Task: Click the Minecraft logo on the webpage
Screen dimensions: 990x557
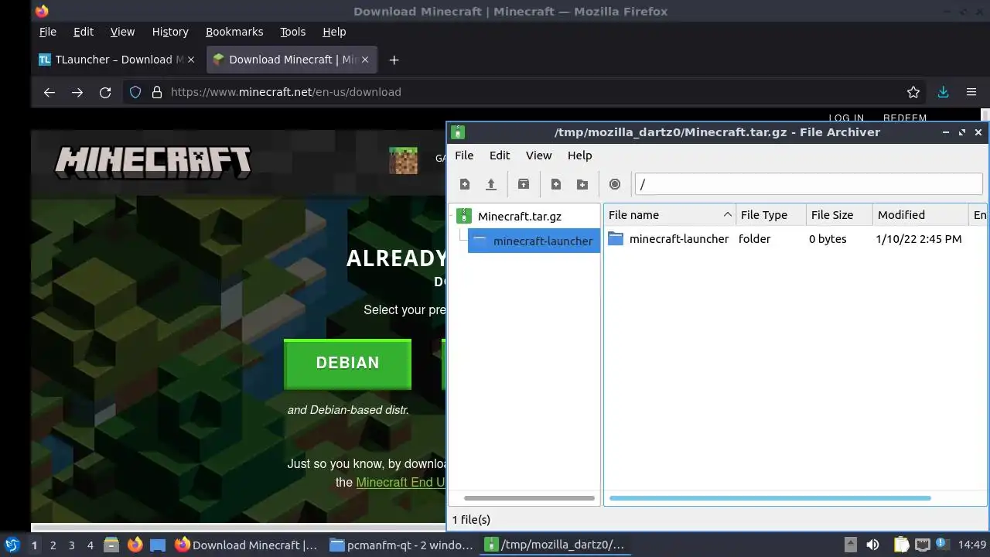Action: tap(153, 161)
